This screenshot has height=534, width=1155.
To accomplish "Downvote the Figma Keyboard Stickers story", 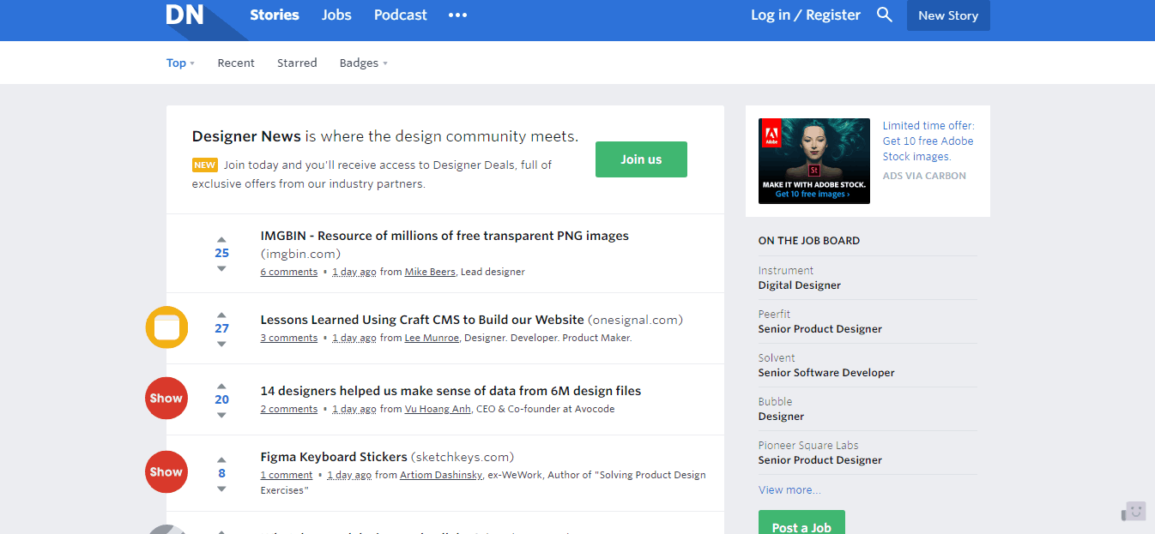I will click(x=221, y=489).
